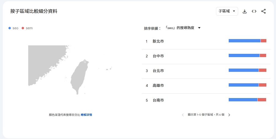276x139 pixels.
Task: Click the seo bar for 台北市
Action: tap(244, 70)
